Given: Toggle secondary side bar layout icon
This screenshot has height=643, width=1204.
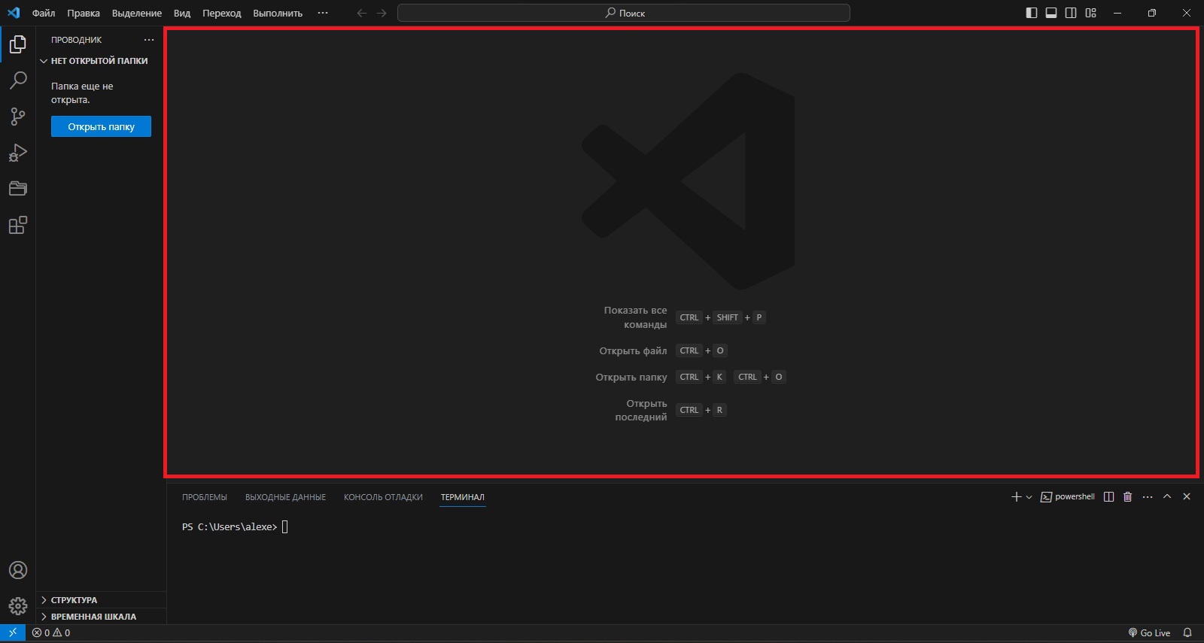Looking at the screenshot, I should pyautogui.click(x=1071, y=13).
